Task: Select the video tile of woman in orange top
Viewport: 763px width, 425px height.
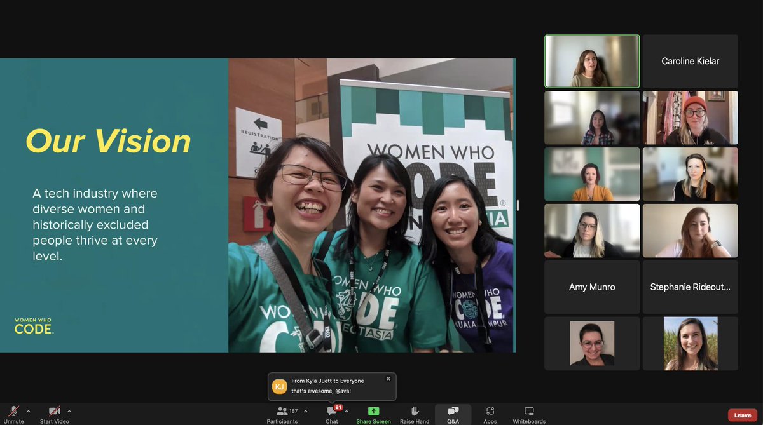Action: [592, 174]
